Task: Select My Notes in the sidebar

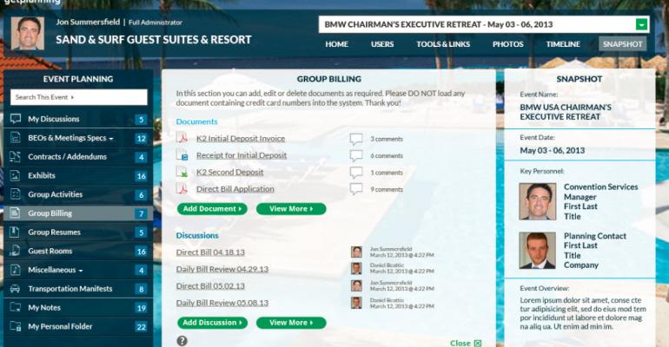Action: [x=78, y=307]
